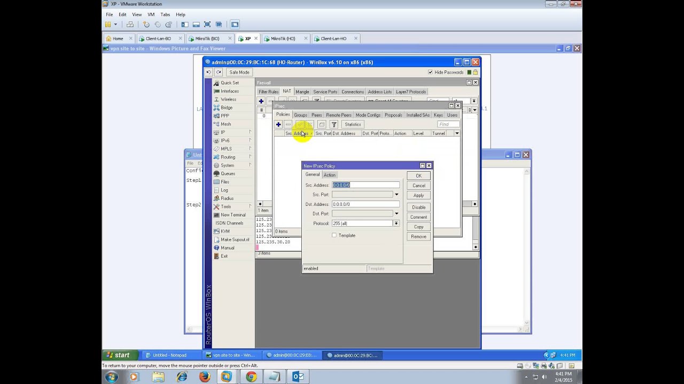
Task: Toggle Hide Passwords checkbox
Action: coord(430,72)
